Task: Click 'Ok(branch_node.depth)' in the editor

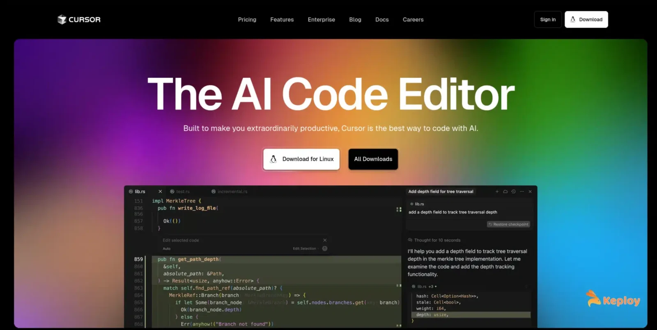Action: (211, 310)
